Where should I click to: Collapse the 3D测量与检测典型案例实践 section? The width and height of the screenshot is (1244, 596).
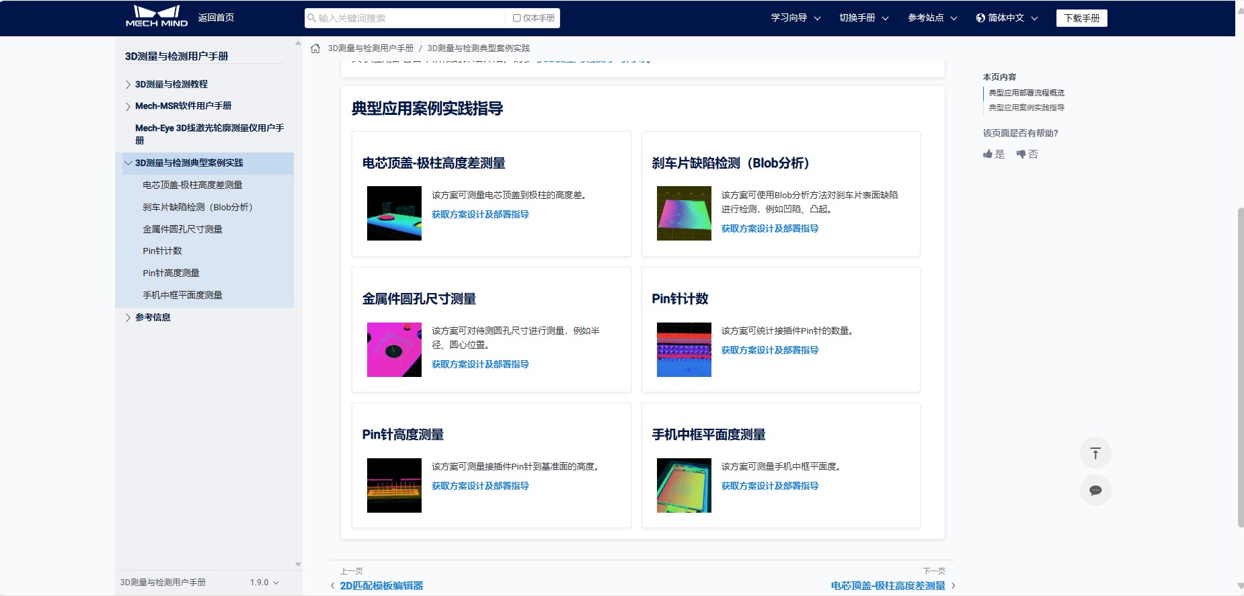(128, 163)
